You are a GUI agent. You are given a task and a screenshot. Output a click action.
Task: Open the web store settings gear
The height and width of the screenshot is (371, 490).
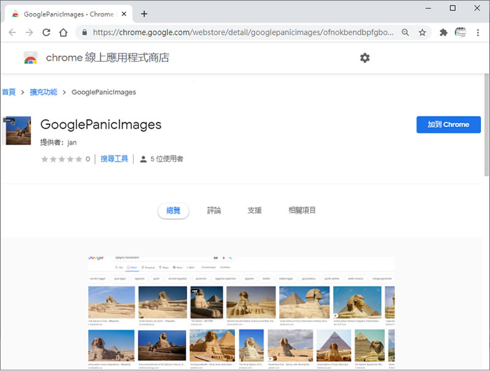point(364,58)
